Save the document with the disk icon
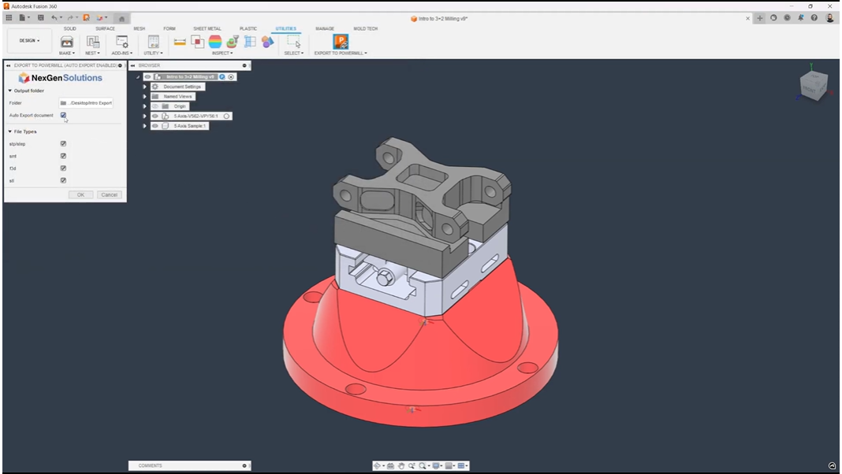842x474 pixels. (x=40, y=17)
